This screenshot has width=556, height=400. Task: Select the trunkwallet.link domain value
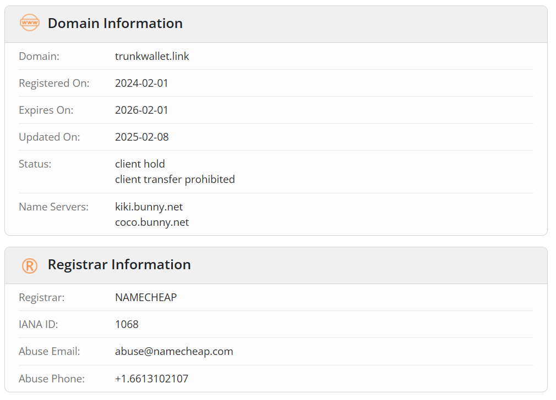point(152,56)
